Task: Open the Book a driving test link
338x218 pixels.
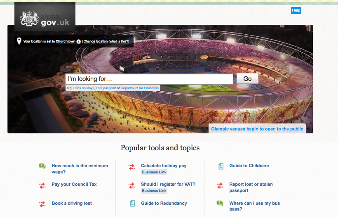Action: 72,203
